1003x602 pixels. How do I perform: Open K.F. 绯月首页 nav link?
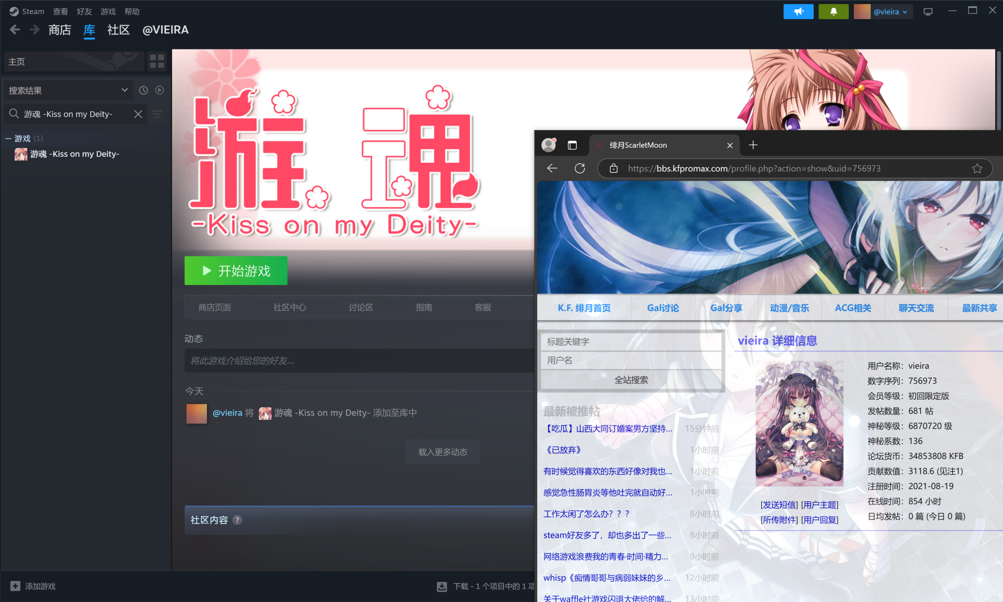tap(584, 308)
